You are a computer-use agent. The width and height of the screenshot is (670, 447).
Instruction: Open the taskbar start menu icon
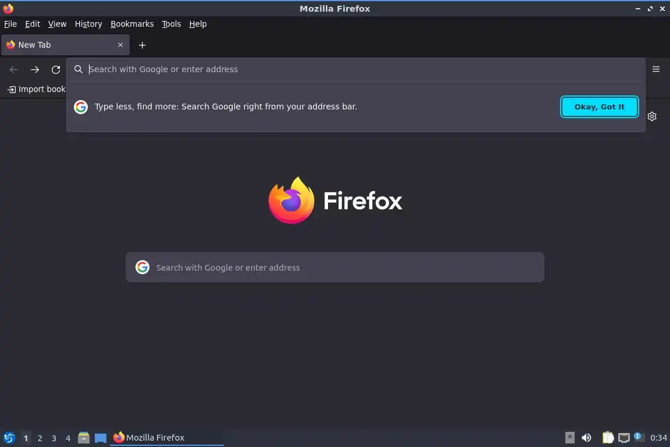point(9,438)
